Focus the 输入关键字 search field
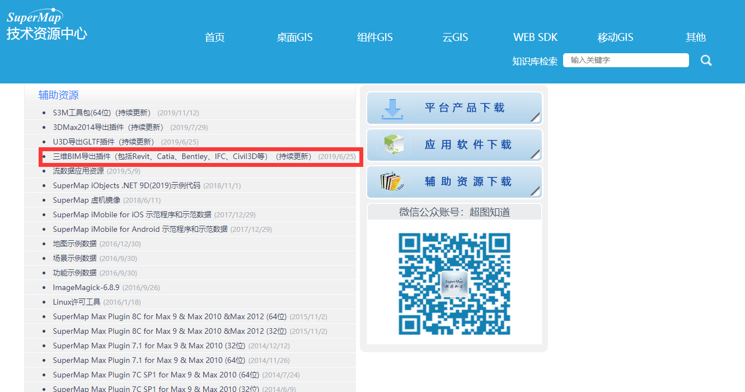The height and width of the screenshot is (392, 745). click(626, 60)
